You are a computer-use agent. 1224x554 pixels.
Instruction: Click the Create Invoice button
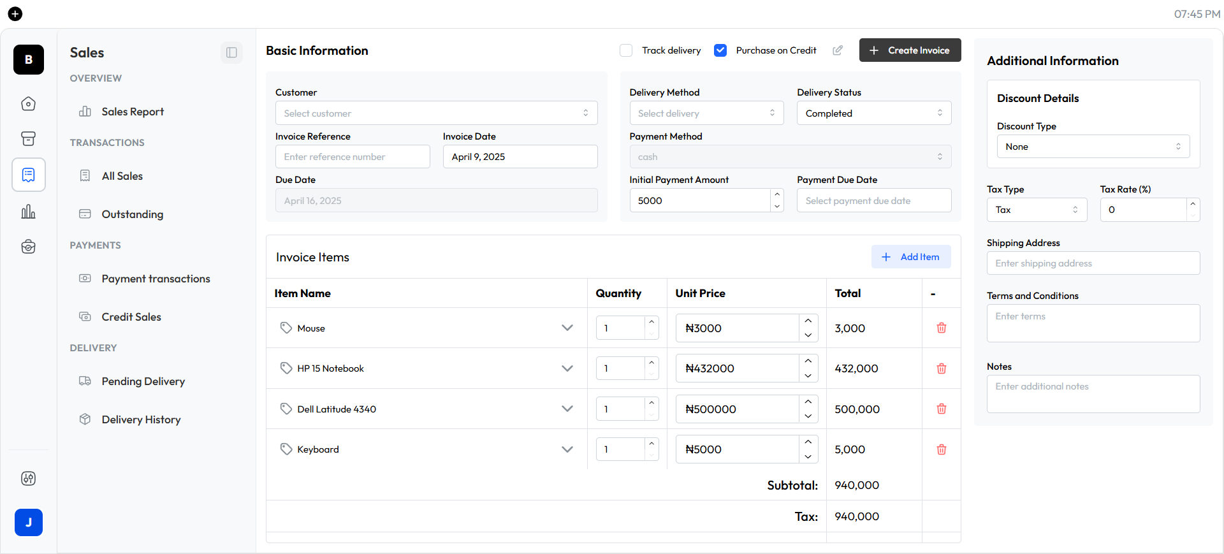tap(910, 50)
